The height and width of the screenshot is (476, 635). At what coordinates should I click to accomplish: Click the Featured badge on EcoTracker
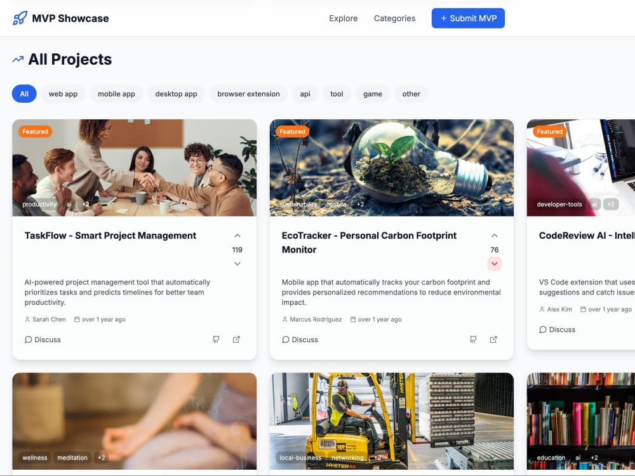[292, 131]
